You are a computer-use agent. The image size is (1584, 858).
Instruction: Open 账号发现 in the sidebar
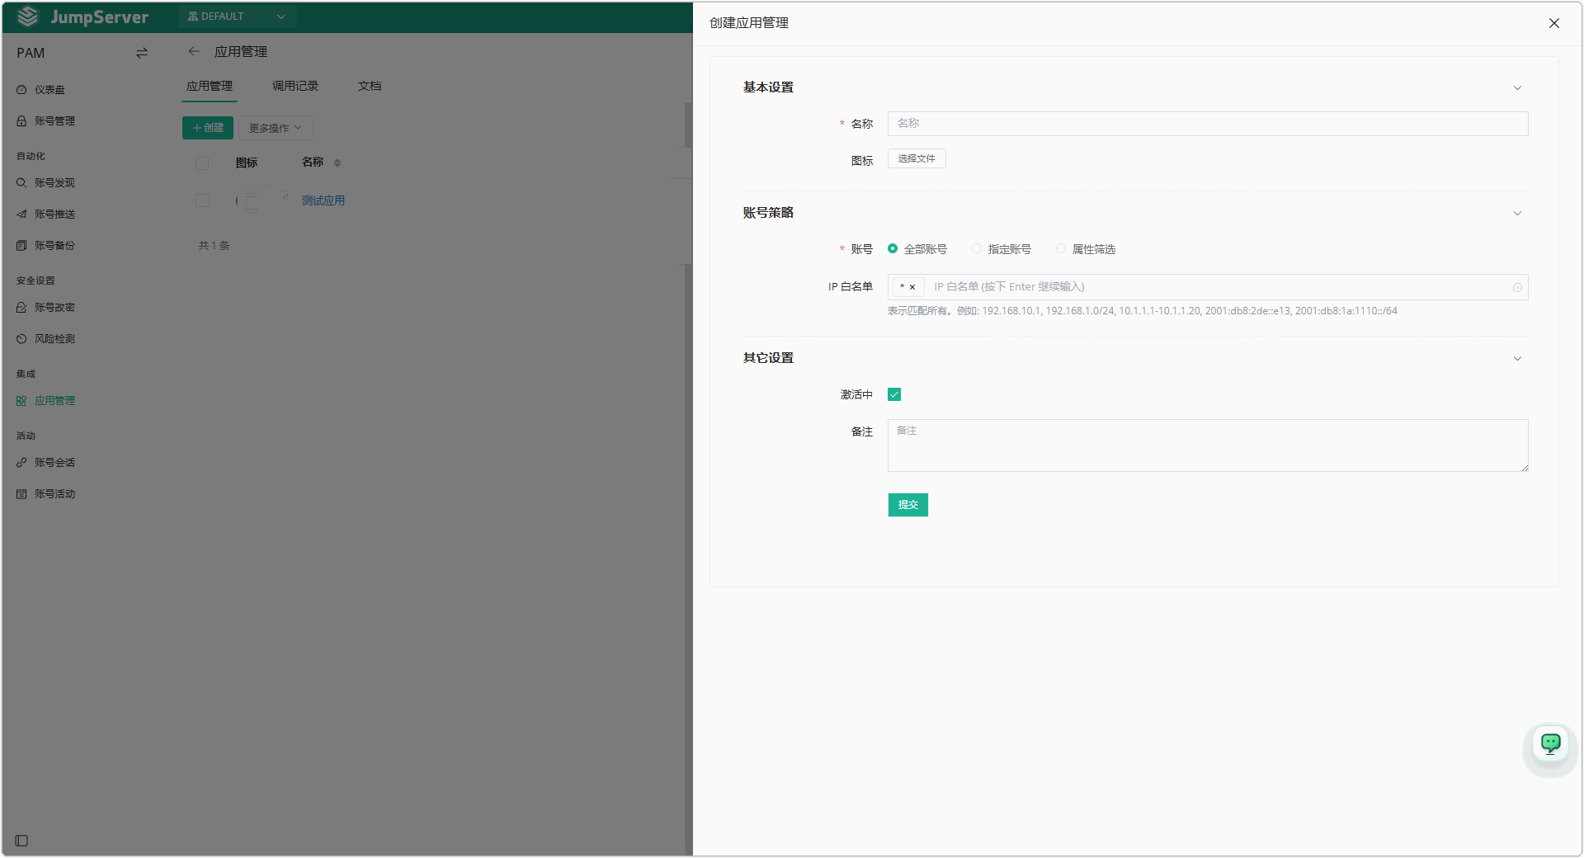click(x=54, y=183)
